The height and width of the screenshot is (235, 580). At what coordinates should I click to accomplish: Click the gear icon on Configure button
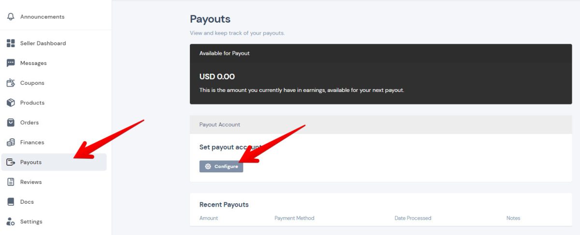pos(208,166)
